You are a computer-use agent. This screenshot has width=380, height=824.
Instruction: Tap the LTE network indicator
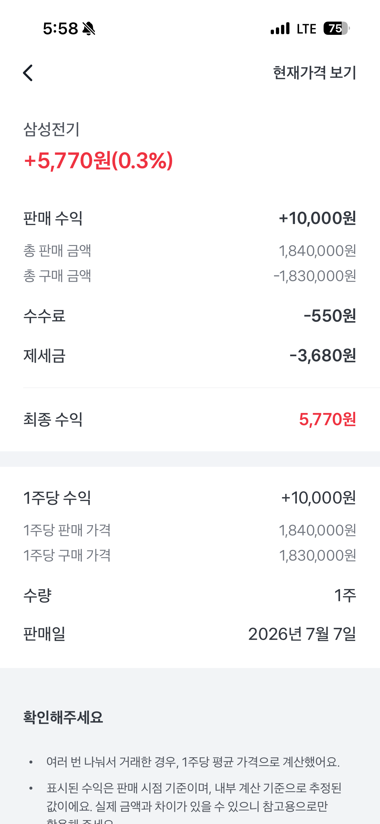coord(306,29)
